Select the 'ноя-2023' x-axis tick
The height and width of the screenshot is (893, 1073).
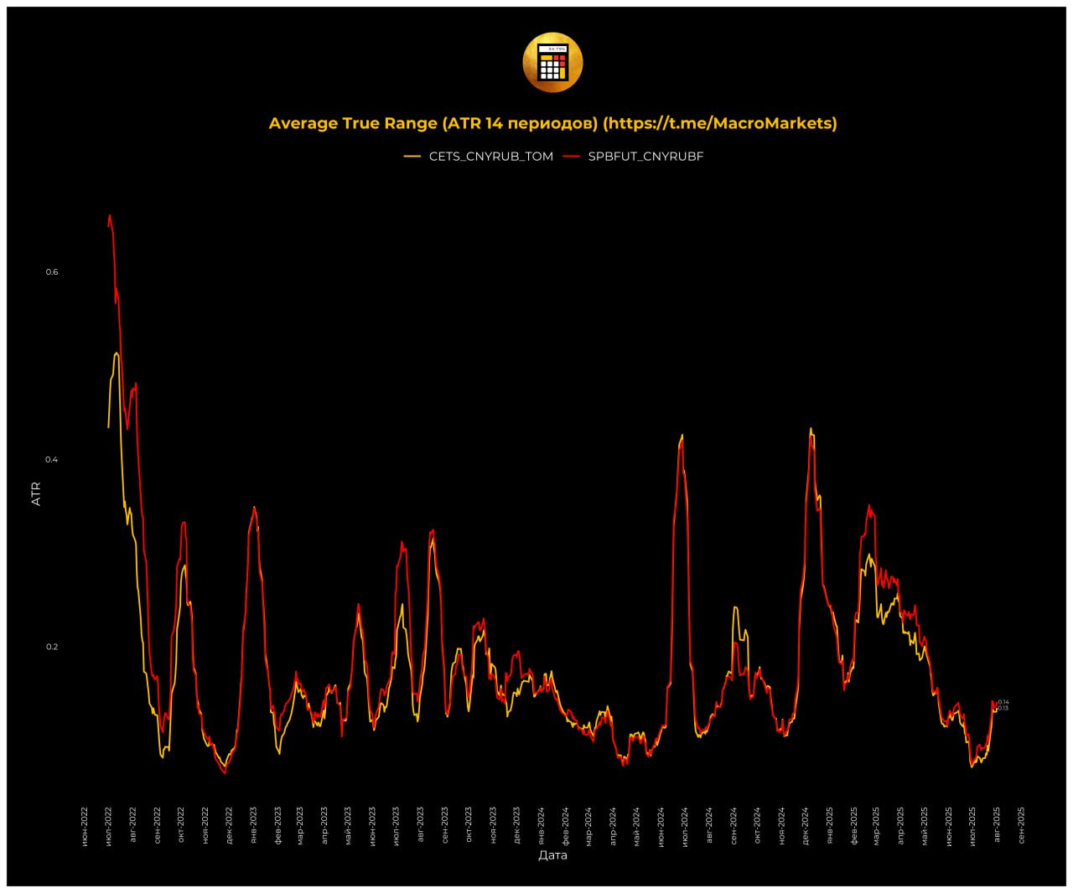(x=493, y=824)
